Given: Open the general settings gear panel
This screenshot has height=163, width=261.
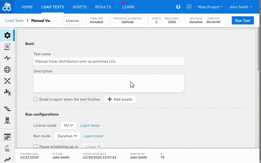Looking at the screenshot, I should point(7,35).
